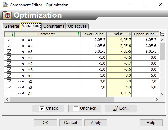Sort by the checkbox column header arrow

(x=12, y=34)
